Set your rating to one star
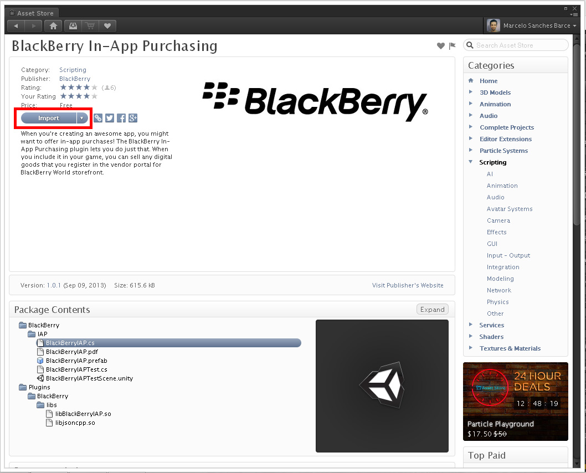This screenshot has height=473, width=586. (63, 96)
